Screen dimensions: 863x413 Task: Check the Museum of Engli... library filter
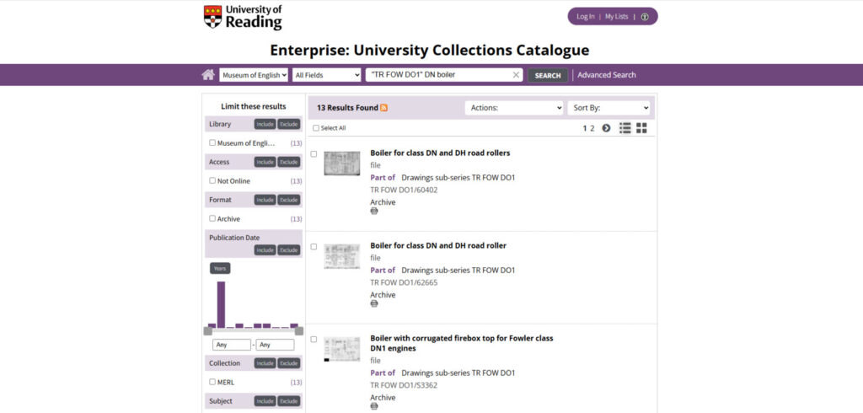pyautogui.click(x=212, y=142)
